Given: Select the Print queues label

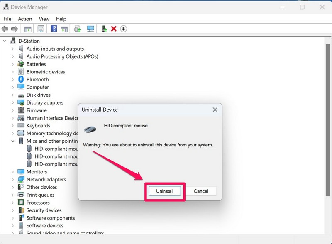Looking at the screenshot, I should tap(40, 195).
